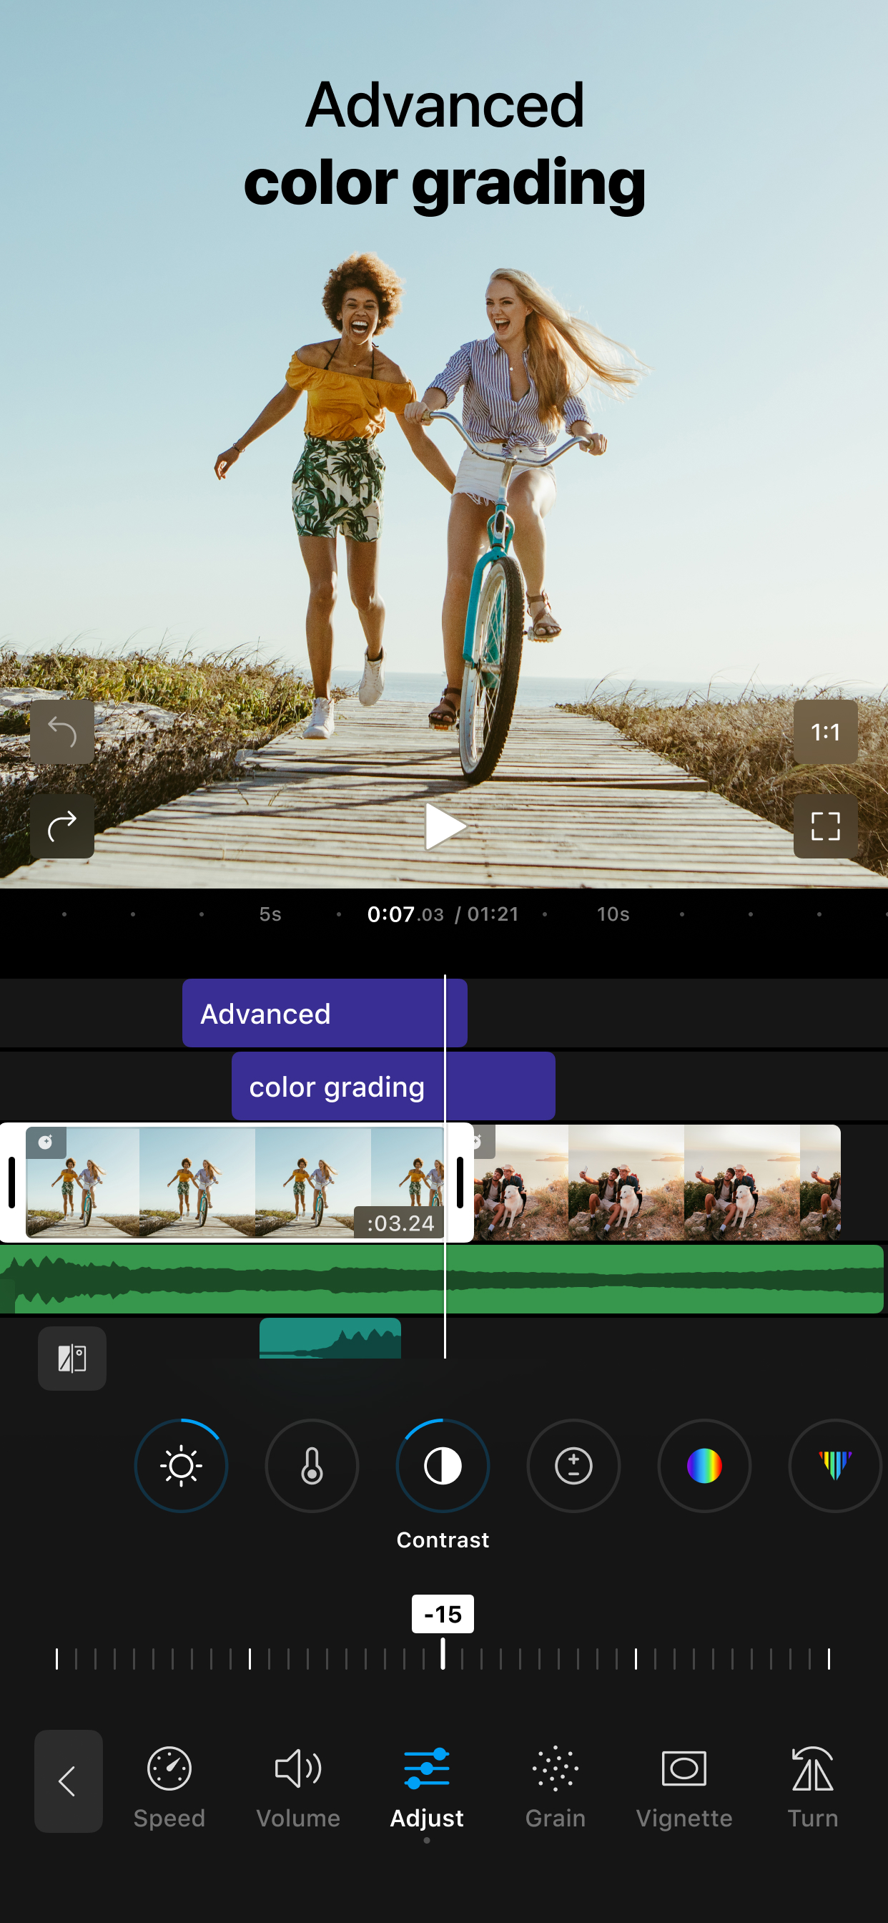Select the hikers with dog clip
The width and height of the screenshot is (888, 1923).
click(x=657, y=1182)
